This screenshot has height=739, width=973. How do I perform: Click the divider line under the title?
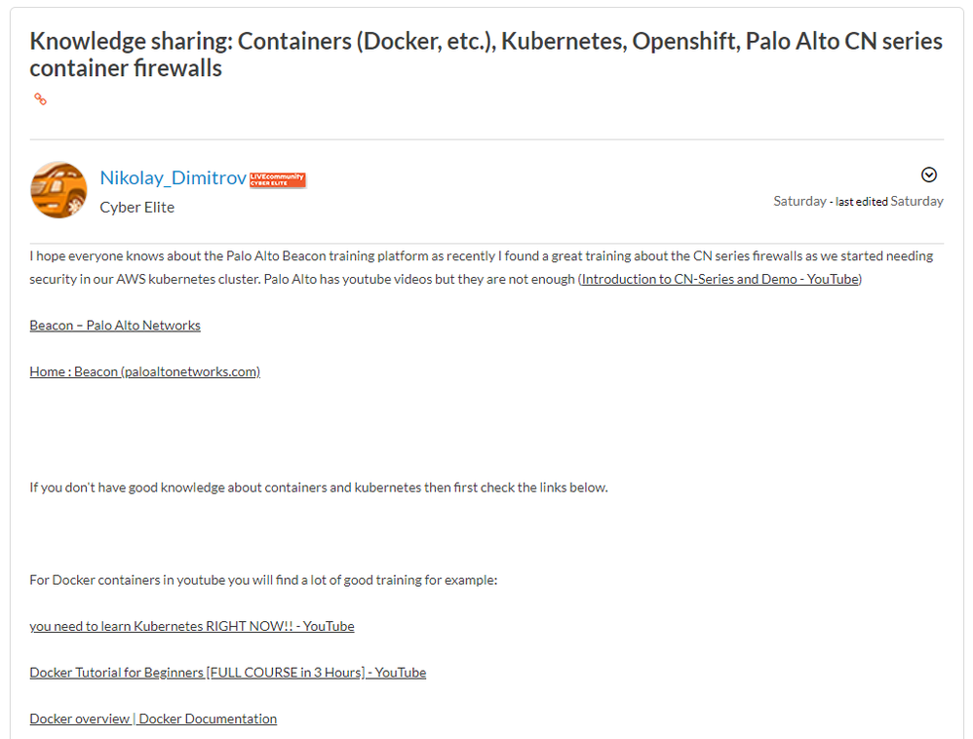point(486,139)
